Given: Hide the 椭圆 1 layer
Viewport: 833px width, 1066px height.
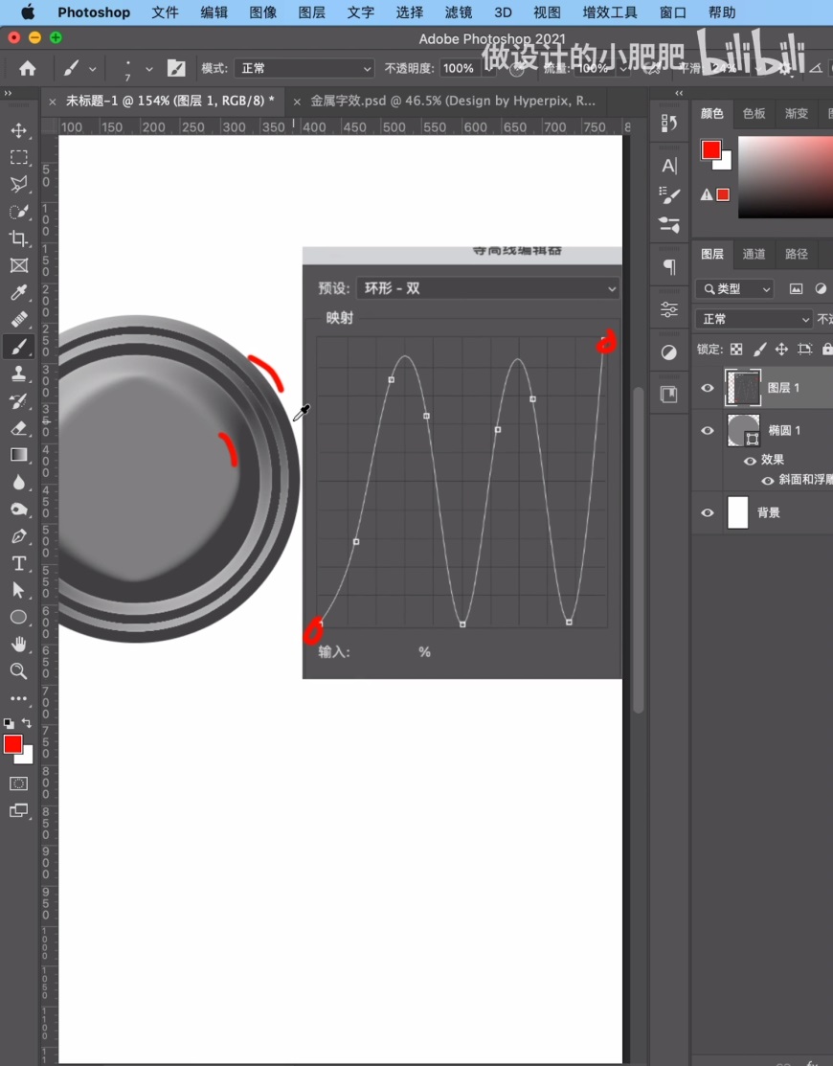Looking at the screenshot, I should pos(708,430).
